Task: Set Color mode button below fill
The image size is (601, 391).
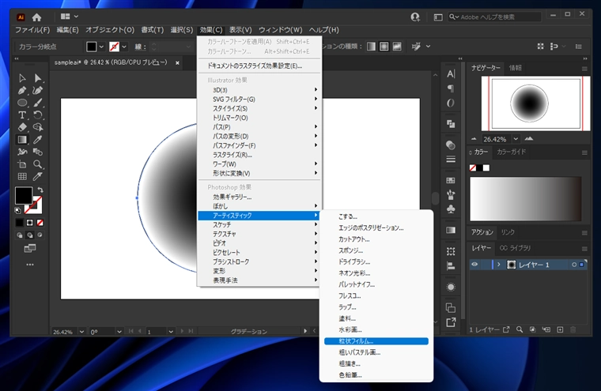Action: pos(20,223)
